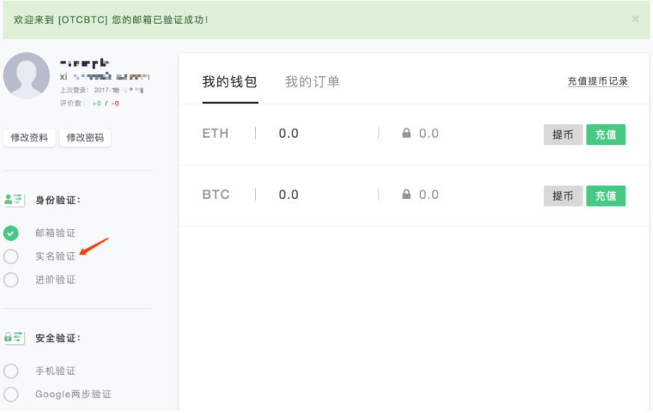Click the 修改密码 change password button
This screenshot has height=413, width=653.
[85, 138]
